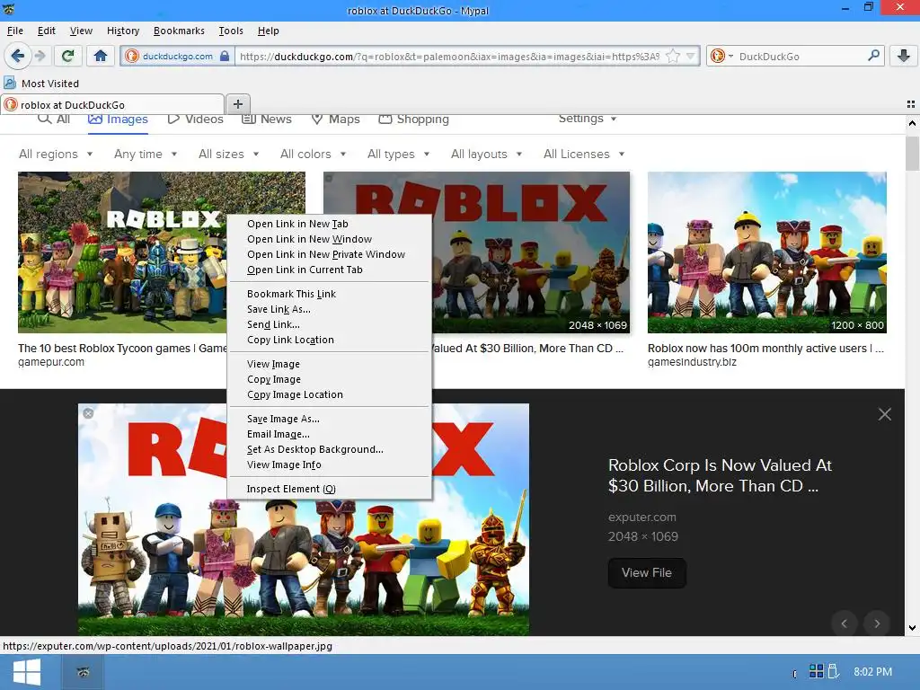Bookmark this page with the star icon
Screen dimensions: 920x690
coord(673,57)
